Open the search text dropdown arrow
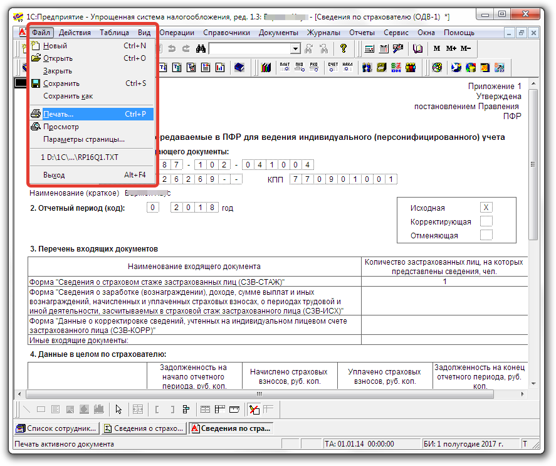The height and width of the screenshot is (466, 556). click(x=295, y=49)
